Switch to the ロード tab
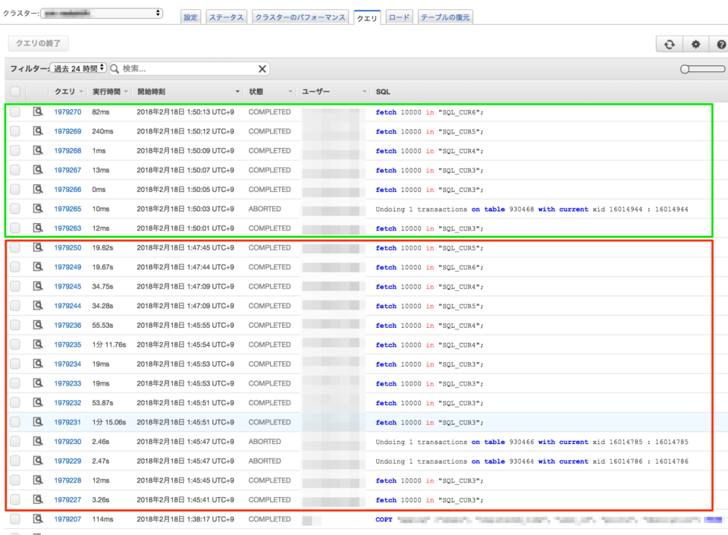This screenshot has height=535, width=728. 400,17
